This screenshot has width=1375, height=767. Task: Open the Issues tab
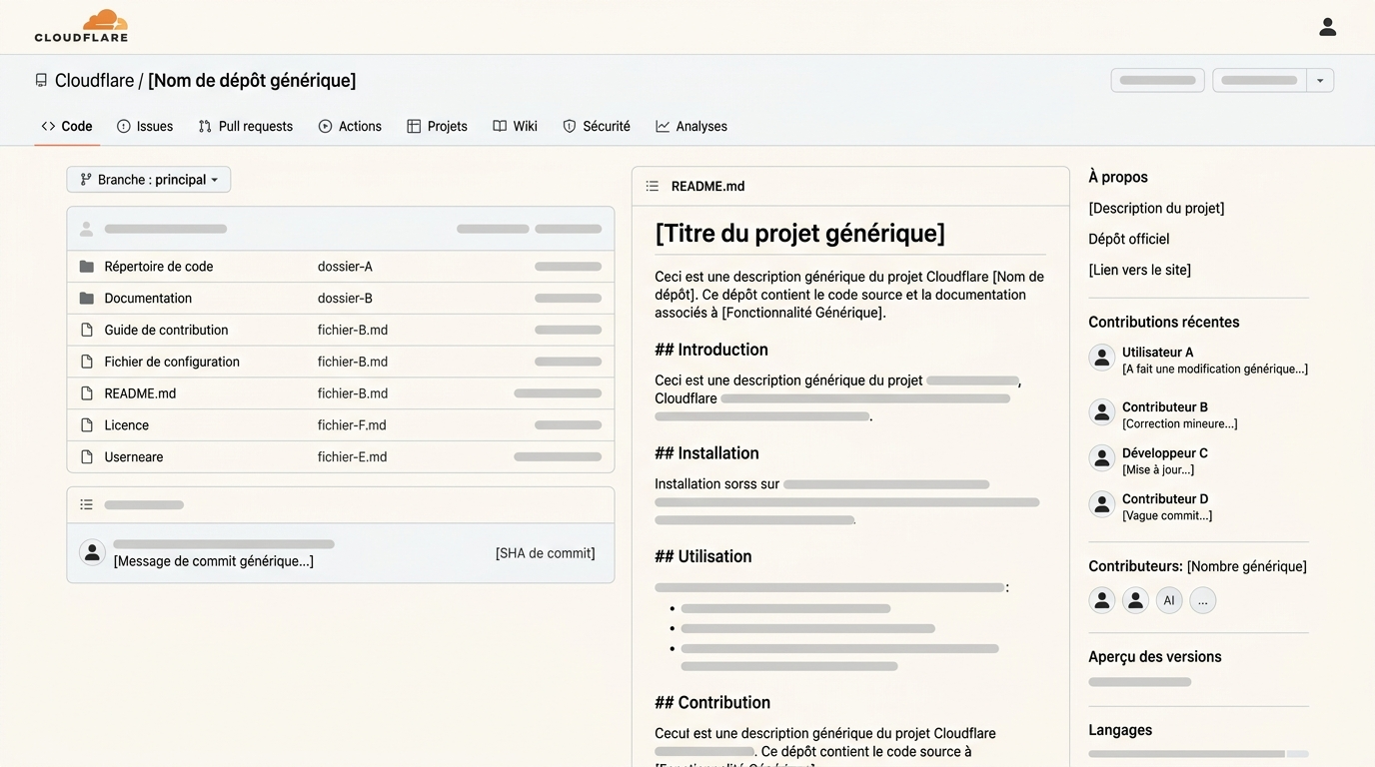(x=145, y=127)
